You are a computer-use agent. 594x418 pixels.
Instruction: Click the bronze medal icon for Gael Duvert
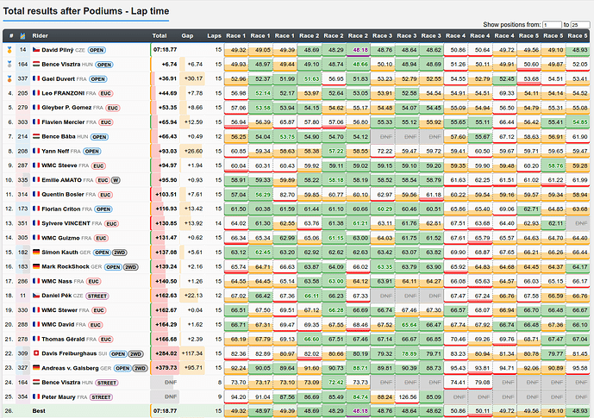pos(9,78)
